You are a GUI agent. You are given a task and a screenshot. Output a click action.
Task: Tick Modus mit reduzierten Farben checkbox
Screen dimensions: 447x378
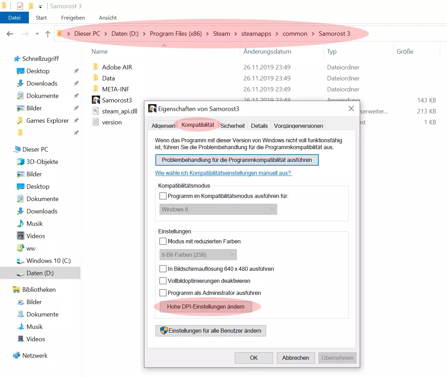(163, 242)
